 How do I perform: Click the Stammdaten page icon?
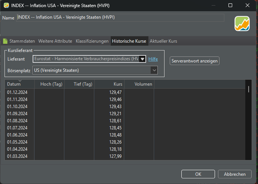[x=5, y=41]
